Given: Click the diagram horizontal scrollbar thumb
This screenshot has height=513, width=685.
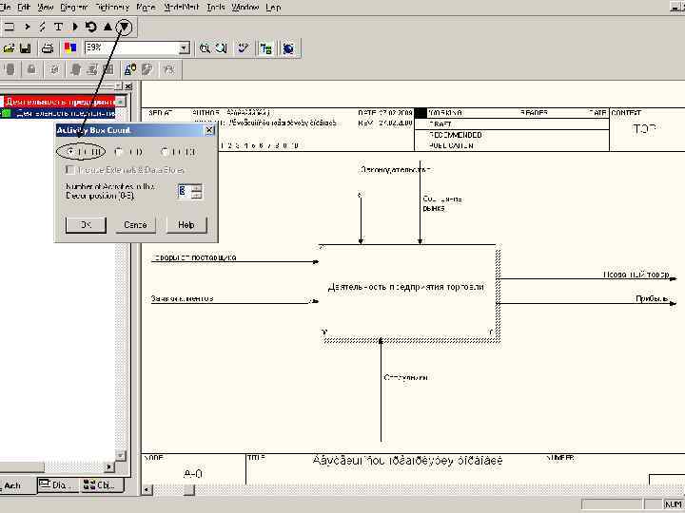Looking at the screenshot, I should (188, 490).
